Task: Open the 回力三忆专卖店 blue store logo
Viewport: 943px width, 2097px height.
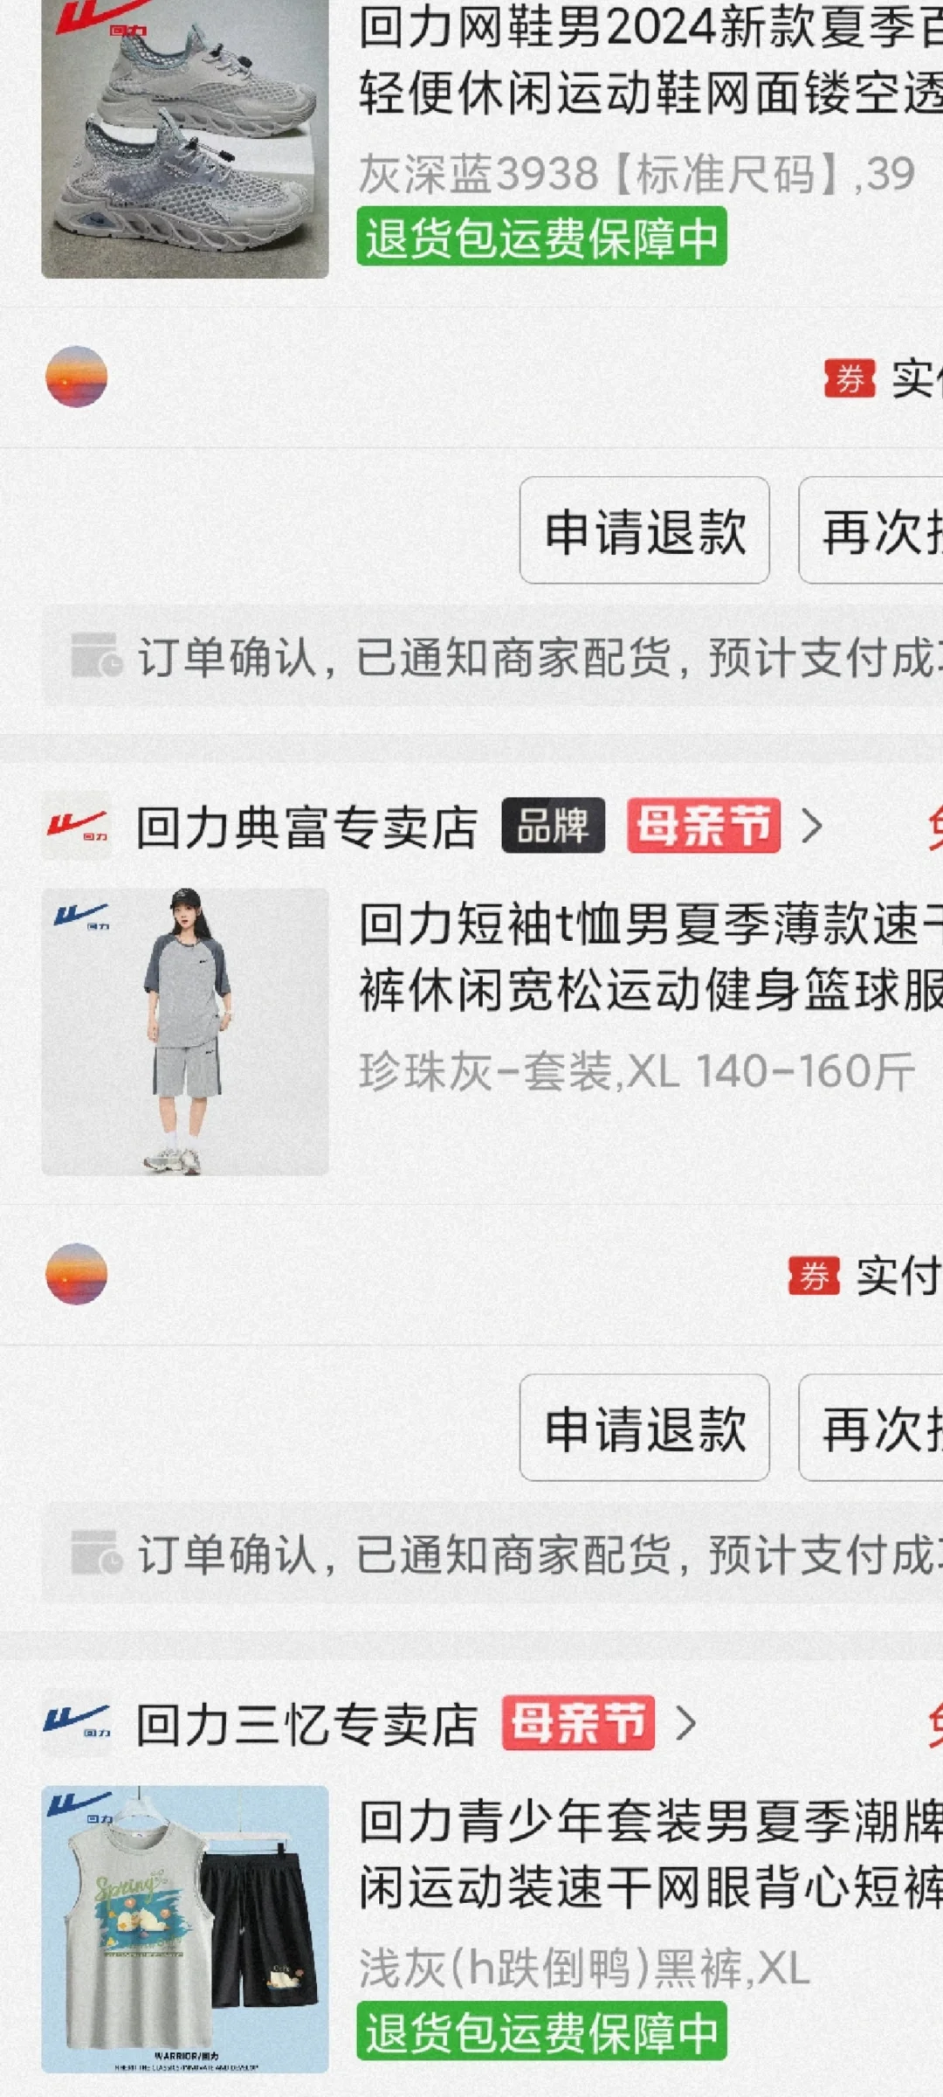Action: (x=77, y=1723)
